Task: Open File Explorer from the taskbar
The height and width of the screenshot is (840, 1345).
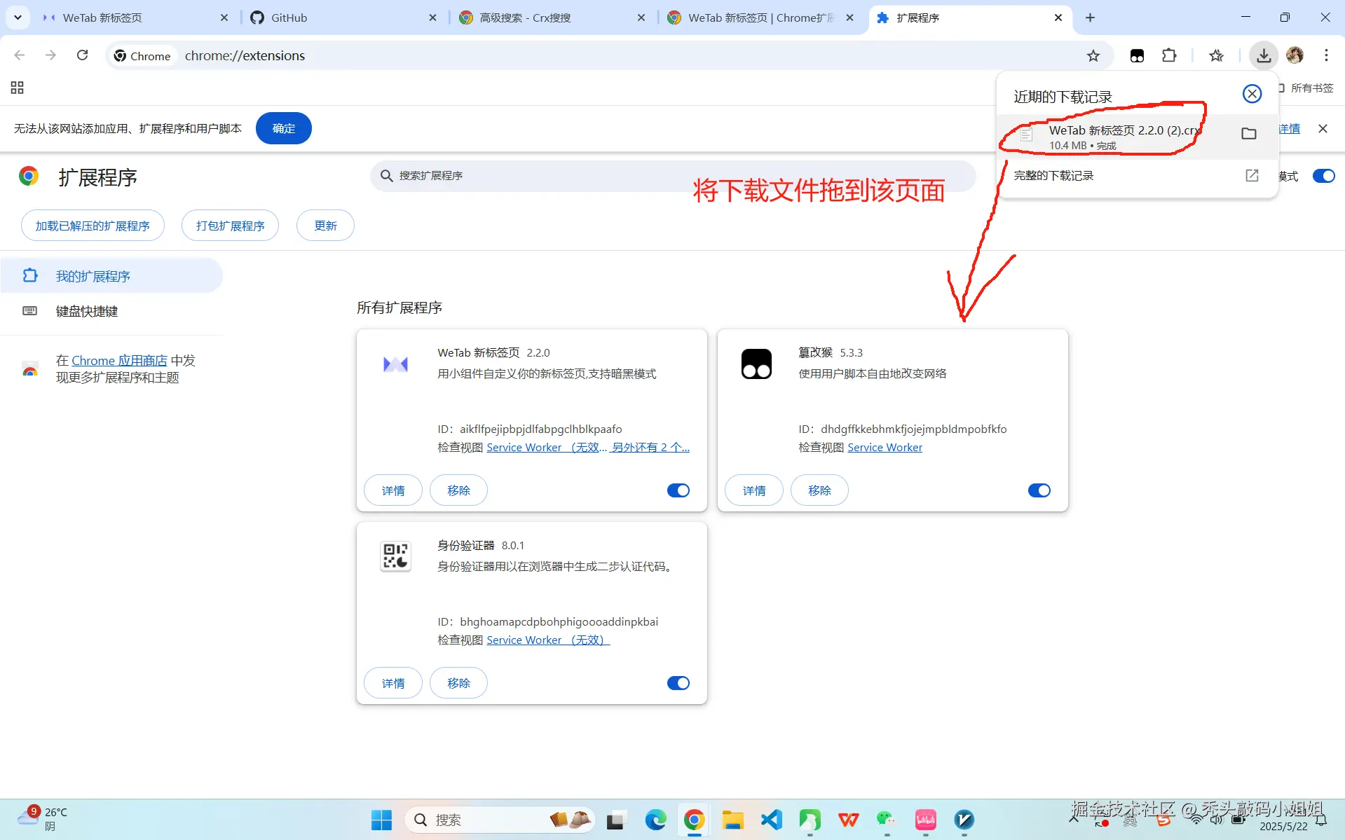Action: tap(732, 820)
